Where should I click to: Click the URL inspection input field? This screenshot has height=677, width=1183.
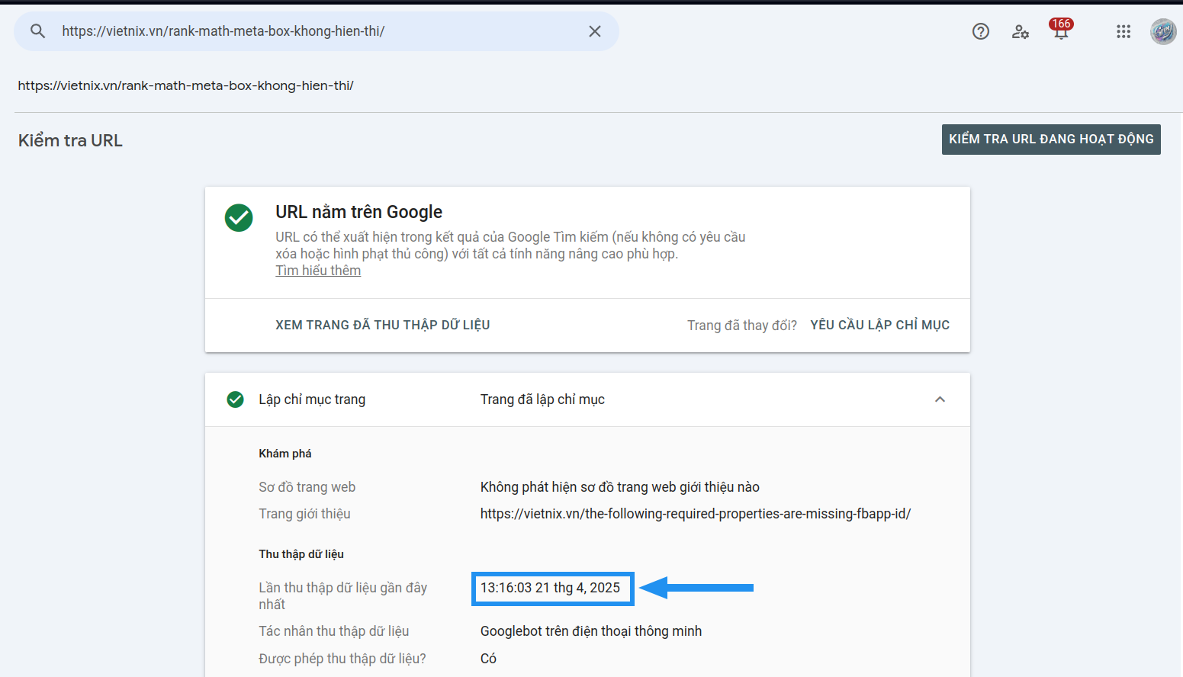(305, 31)
